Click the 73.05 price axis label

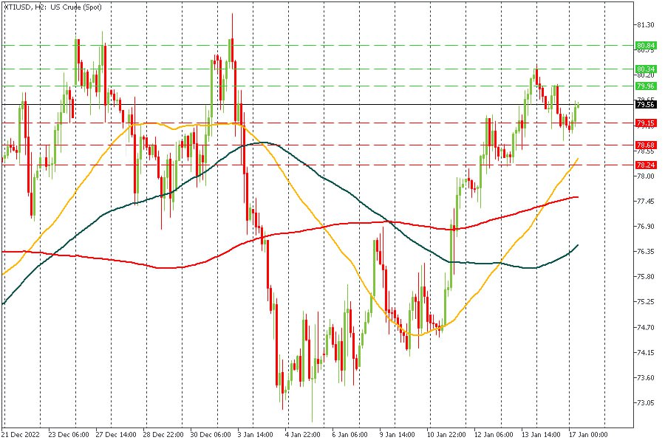pyautogui.click(x=646, y=402)
